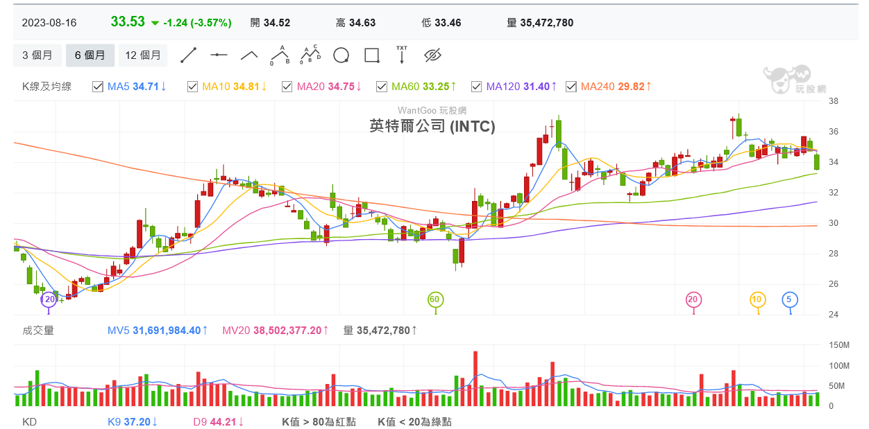869x429 pixels.
Task: Select the rectangle drawing tool
Action: 371,55
